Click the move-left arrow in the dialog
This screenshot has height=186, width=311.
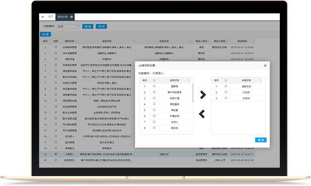(202, 114)
